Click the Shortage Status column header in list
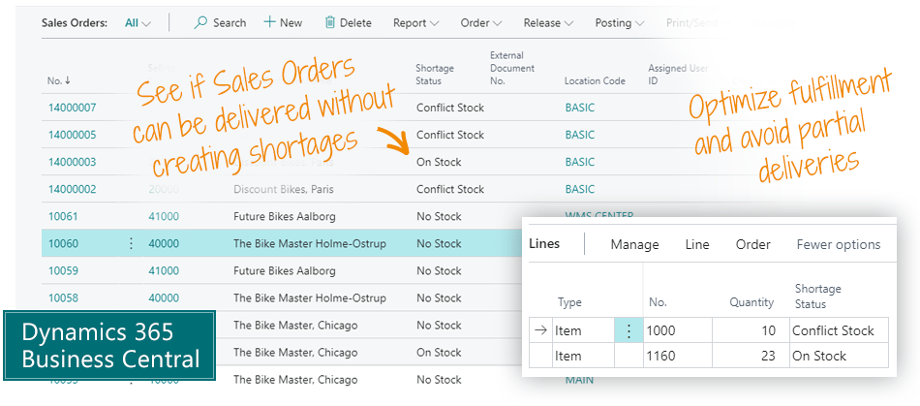 pos(435,75)
